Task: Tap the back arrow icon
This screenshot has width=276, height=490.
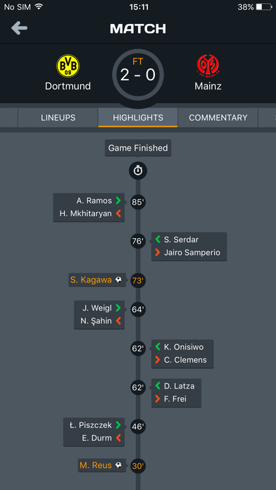Action: (x=20, y=28)
